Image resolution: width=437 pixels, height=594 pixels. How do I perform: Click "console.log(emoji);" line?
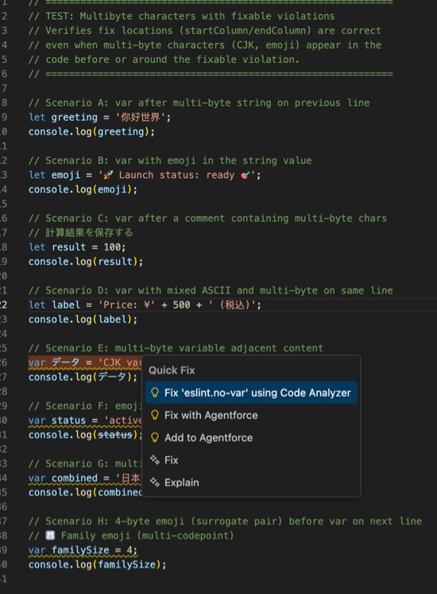point(83,189)
